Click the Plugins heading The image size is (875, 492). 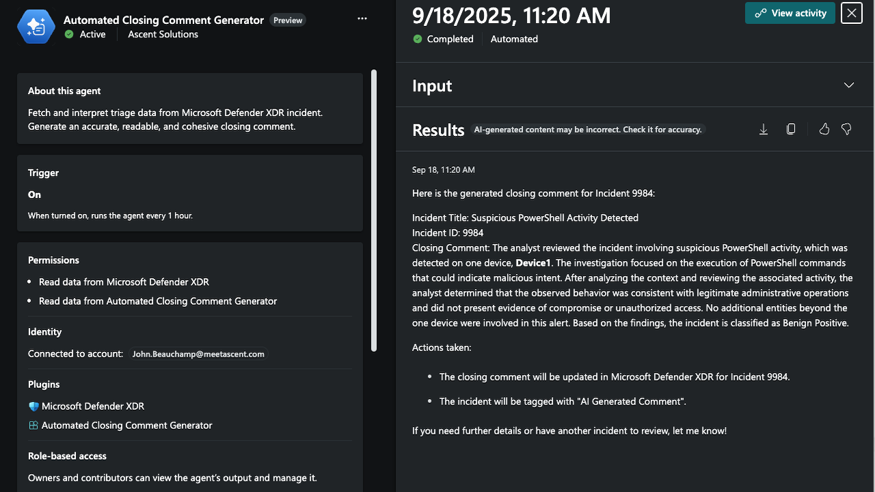[x=44, y=384]
